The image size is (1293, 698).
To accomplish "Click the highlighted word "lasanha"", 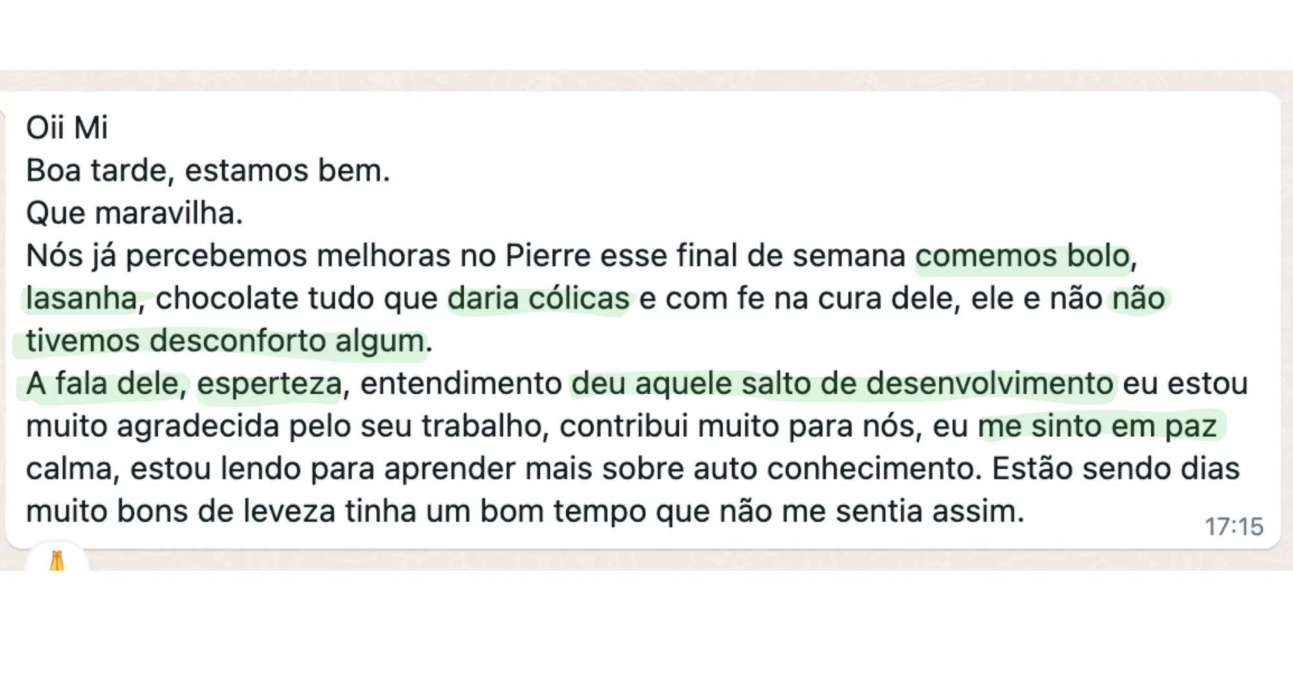I will point(81,299).
